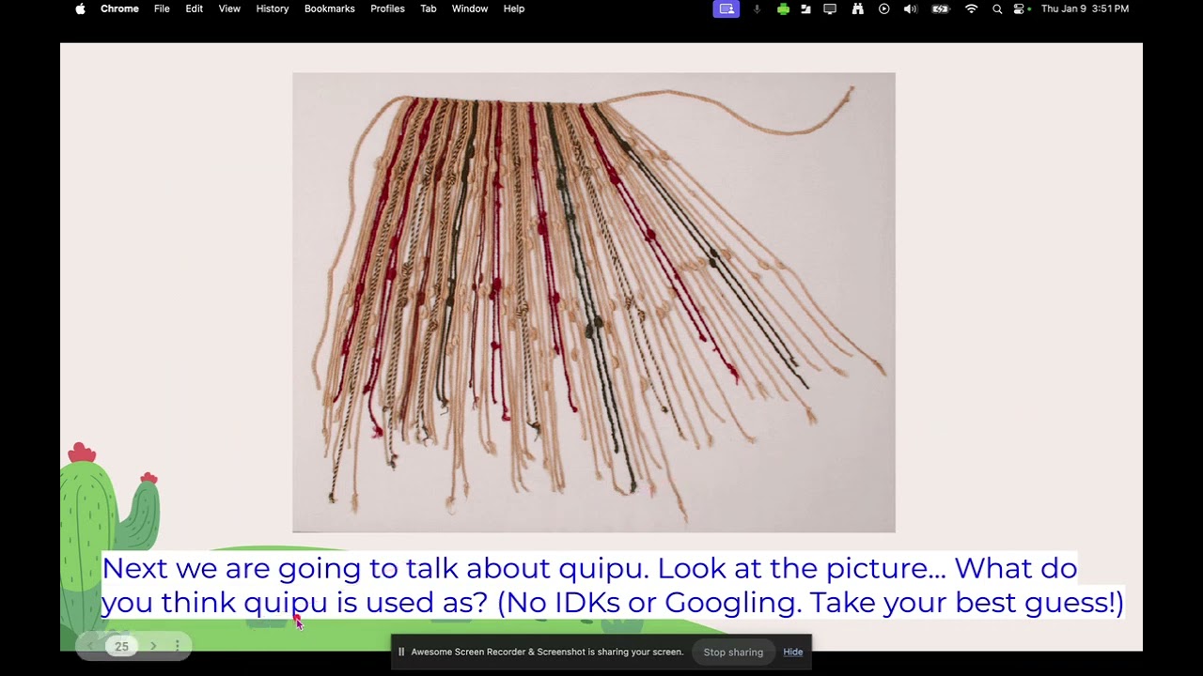Open the Window menu

[470, 8]
